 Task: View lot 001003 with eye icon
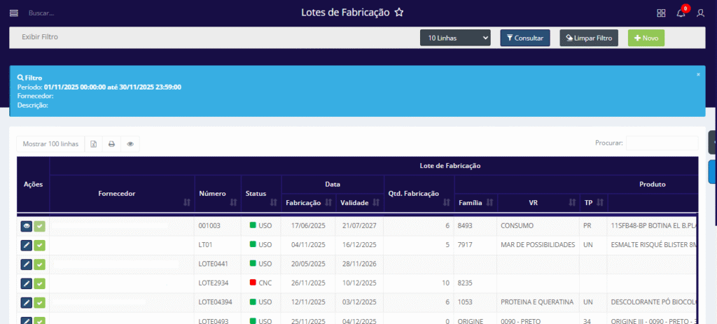(x=27, y=226)
